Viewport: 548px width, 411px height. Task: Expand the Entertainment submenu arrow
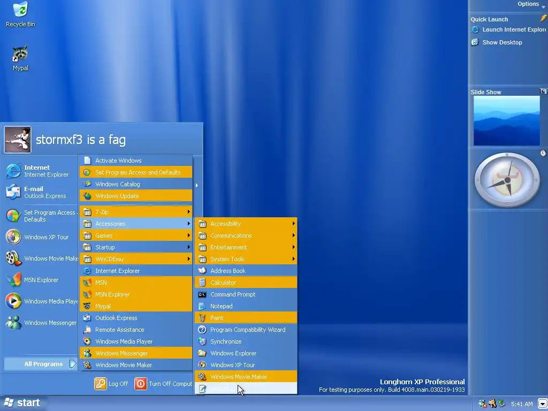coord(294,247)
